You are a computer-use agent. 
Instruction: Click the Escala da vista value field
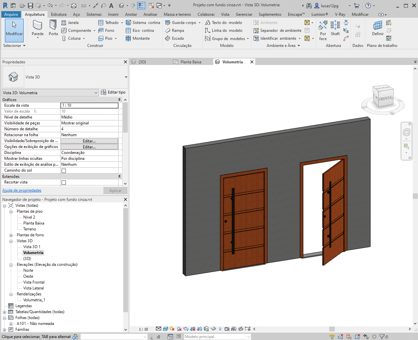pos(89,105)
